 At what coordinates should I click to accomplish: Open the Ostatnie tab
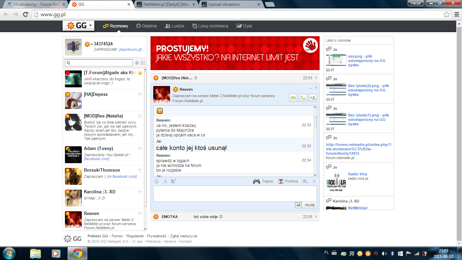click(146, 26)
